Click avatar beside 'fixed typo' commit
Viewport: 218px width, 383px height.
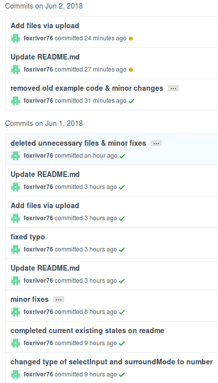coord(16,249)
